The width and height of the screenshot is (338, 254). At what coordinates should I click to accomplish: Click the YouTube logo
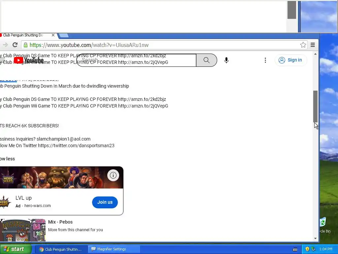coord(29,60)
